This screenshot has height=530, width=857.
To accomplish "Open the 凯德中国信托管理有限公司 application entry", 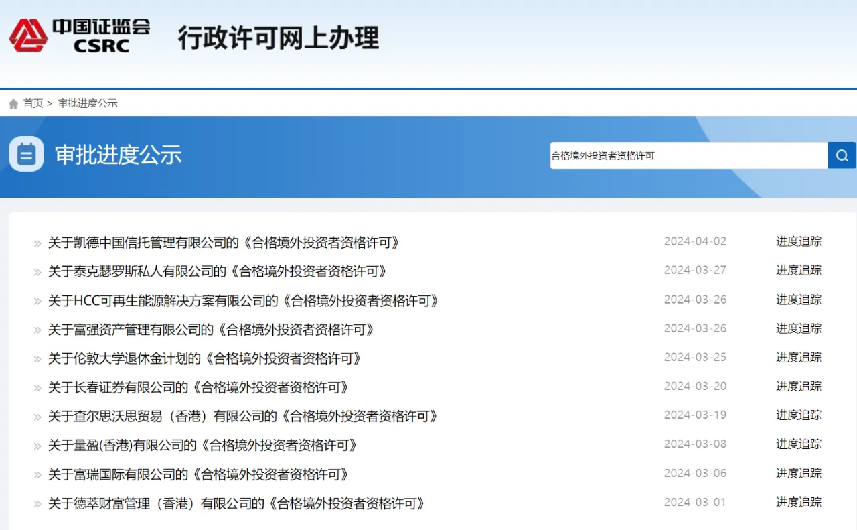I will tap(224, 243).
